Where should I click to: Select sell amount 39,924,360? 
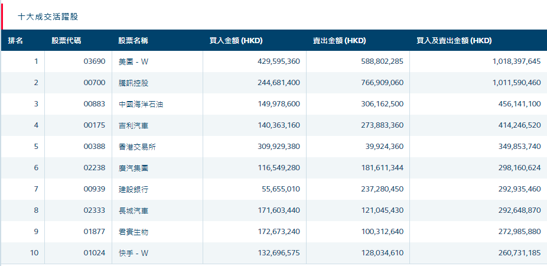[x=384, y=147]
